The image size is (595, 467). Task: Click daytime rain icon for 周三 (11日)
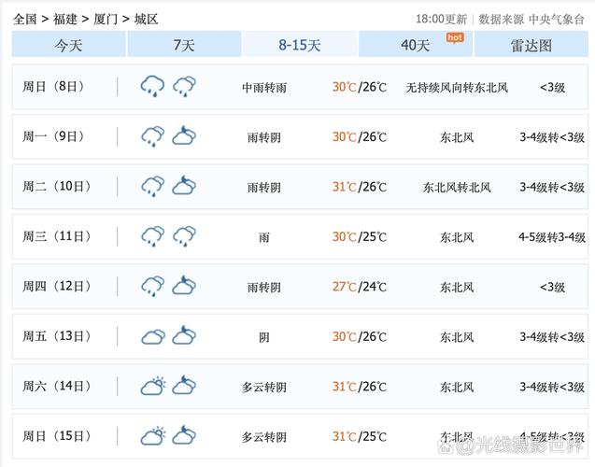click(x=152, y=236)
